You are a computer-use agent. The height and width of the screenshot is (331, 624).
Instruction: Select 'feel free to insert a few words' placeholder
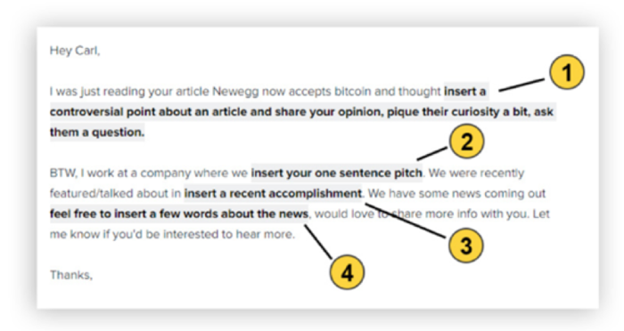pyautogui.click(x=179, y=214)
